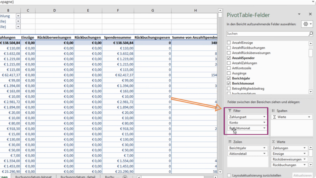
Task: Open Einzüge dropdown in Werte area
Action: point(305,154)
